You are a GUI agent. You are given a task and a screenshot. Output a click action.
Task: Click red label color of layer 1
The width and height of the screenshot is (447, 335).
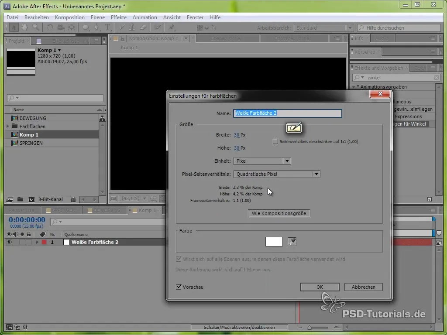click(44, 242)
